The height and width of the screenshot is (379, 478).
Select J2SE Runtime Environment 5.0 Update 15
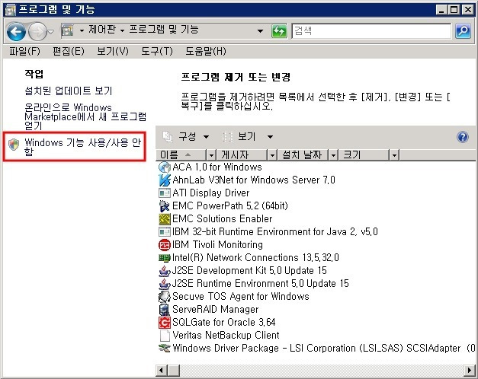coord(261,284)
